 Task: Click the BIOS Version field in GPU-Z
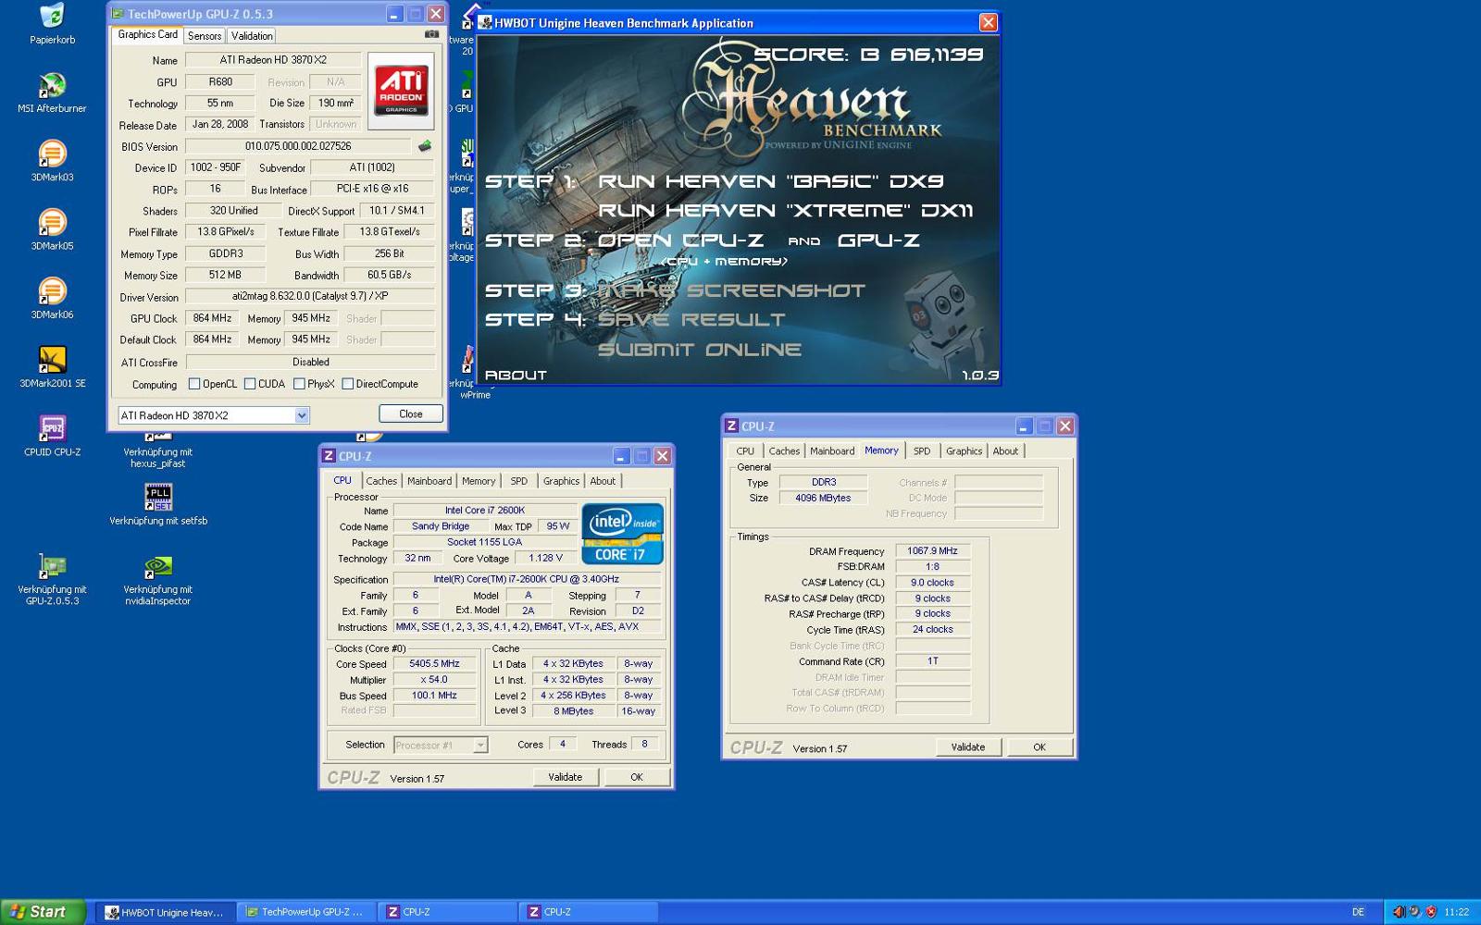pyautogui.click(x=298, y=146)
